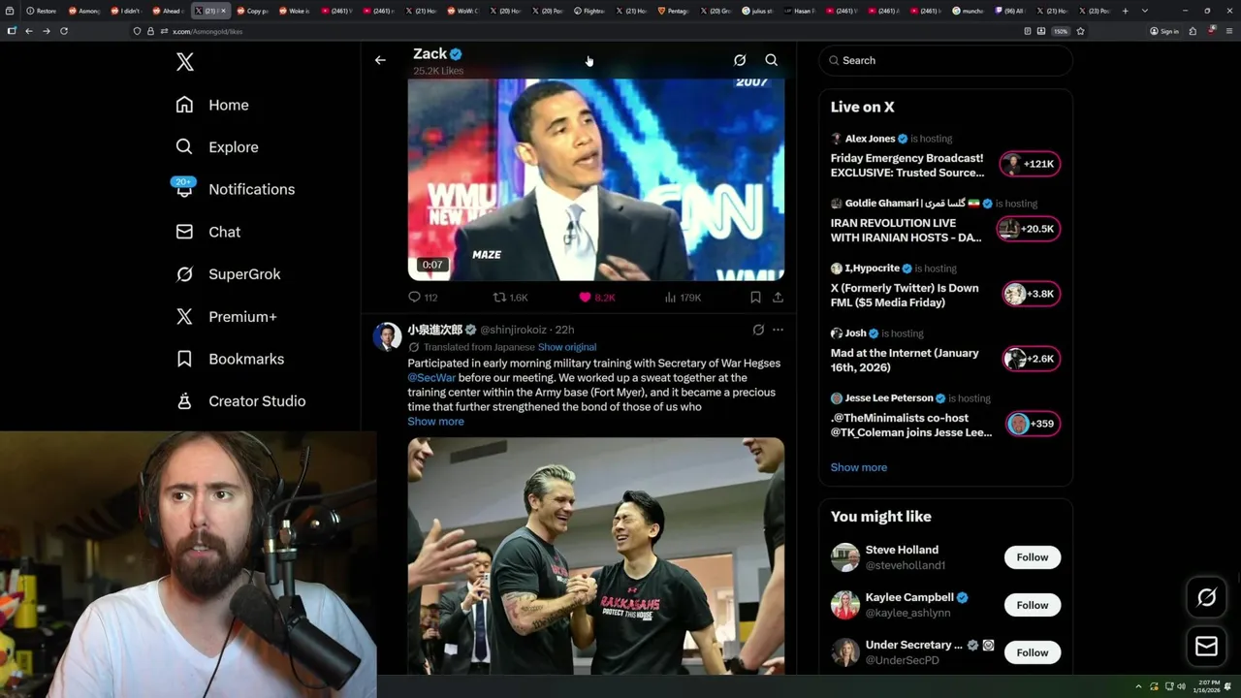Open the @SecWar mention link
The width and height of the screenshot is (1241, 698).
point(431,378)
